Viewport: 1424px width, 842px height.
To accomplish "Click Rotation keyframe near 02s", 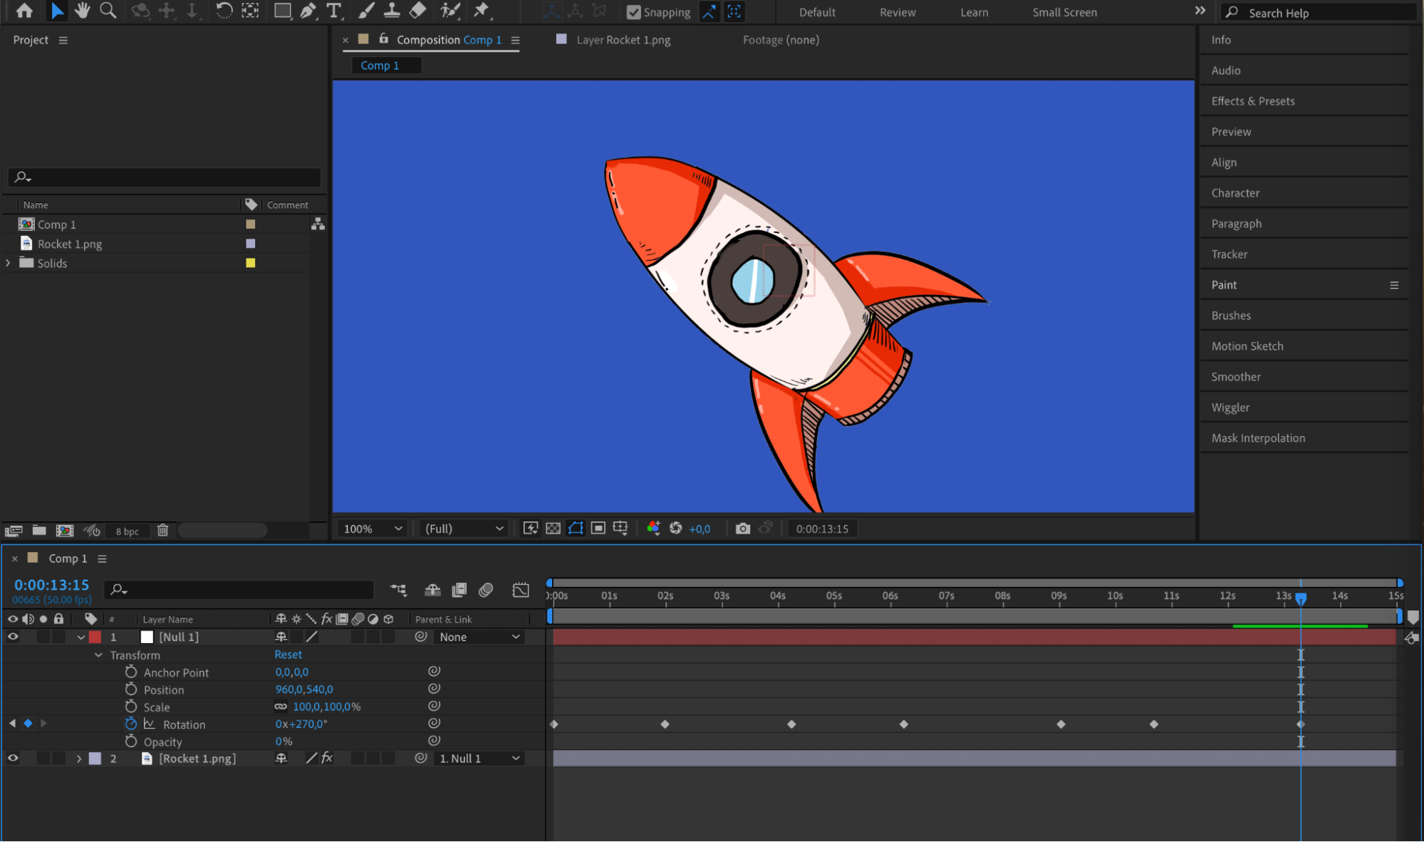I will [x=665, y=724].
